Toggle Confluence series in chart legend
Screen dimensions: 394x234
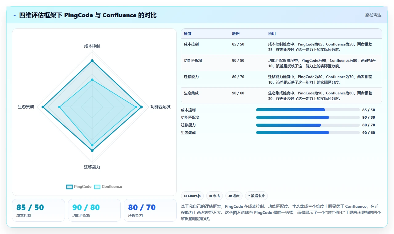108,187
